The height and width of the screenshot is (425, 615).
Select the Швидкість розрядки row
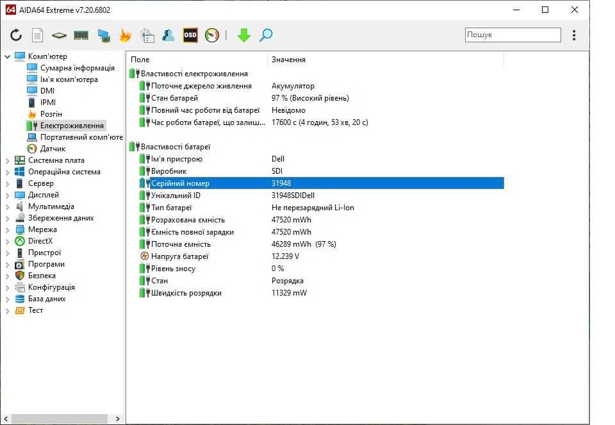click(316, 293)
